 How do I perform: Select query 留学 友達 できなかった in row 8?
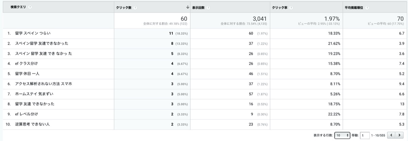pos(35,104)
